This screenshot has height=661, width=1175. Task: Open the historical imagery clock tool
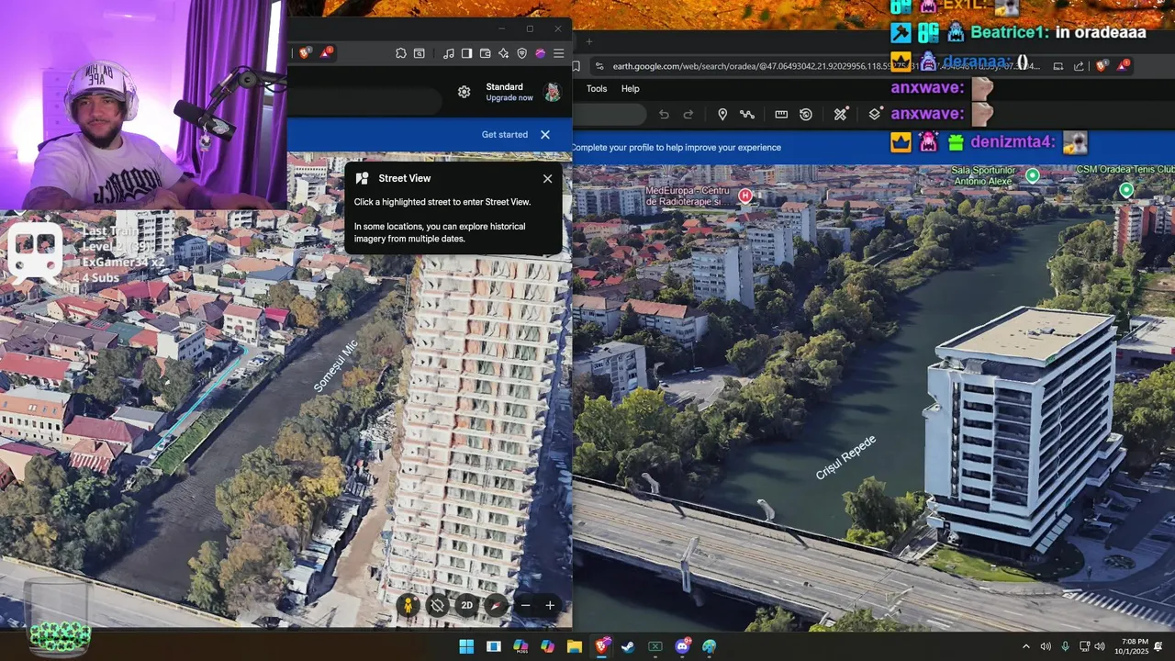click(806, 115)
